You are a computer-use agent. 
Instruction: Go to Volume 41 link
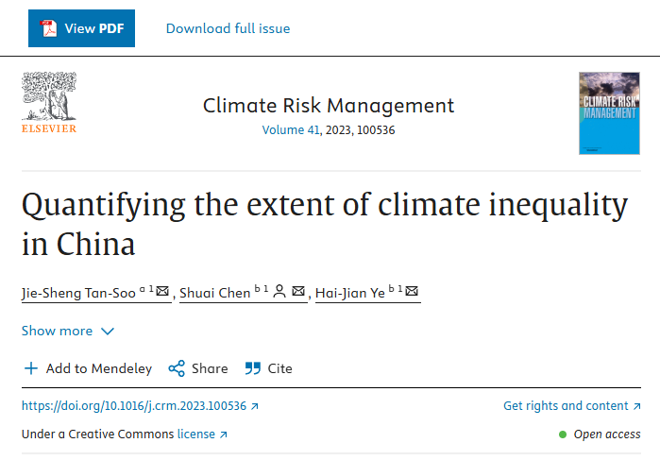[x=291, y=130]
